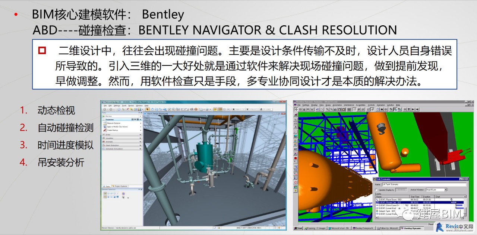Image resolution: width=477 pixels, height=235 pixels.
Task: Open the Active Window dropdown
Action: coord(446,190)
